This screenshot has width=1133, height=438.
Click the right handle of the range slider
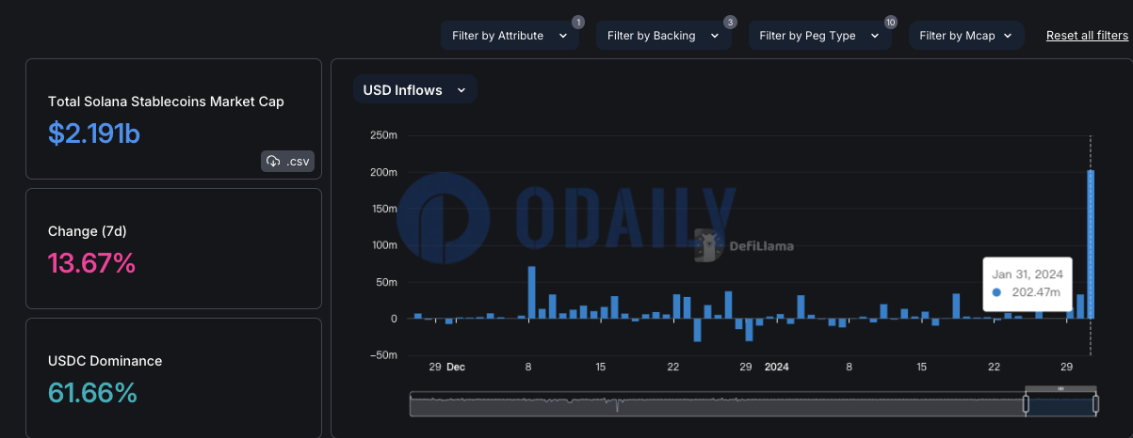(x=1096, y=404)
